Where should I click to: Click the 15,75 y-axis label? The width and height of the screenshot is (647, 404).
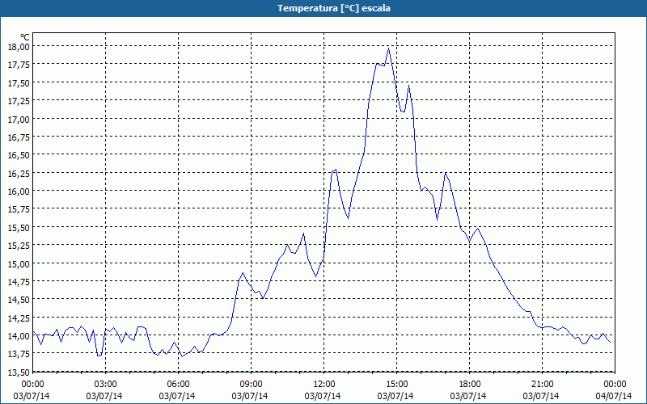(19, 209)
